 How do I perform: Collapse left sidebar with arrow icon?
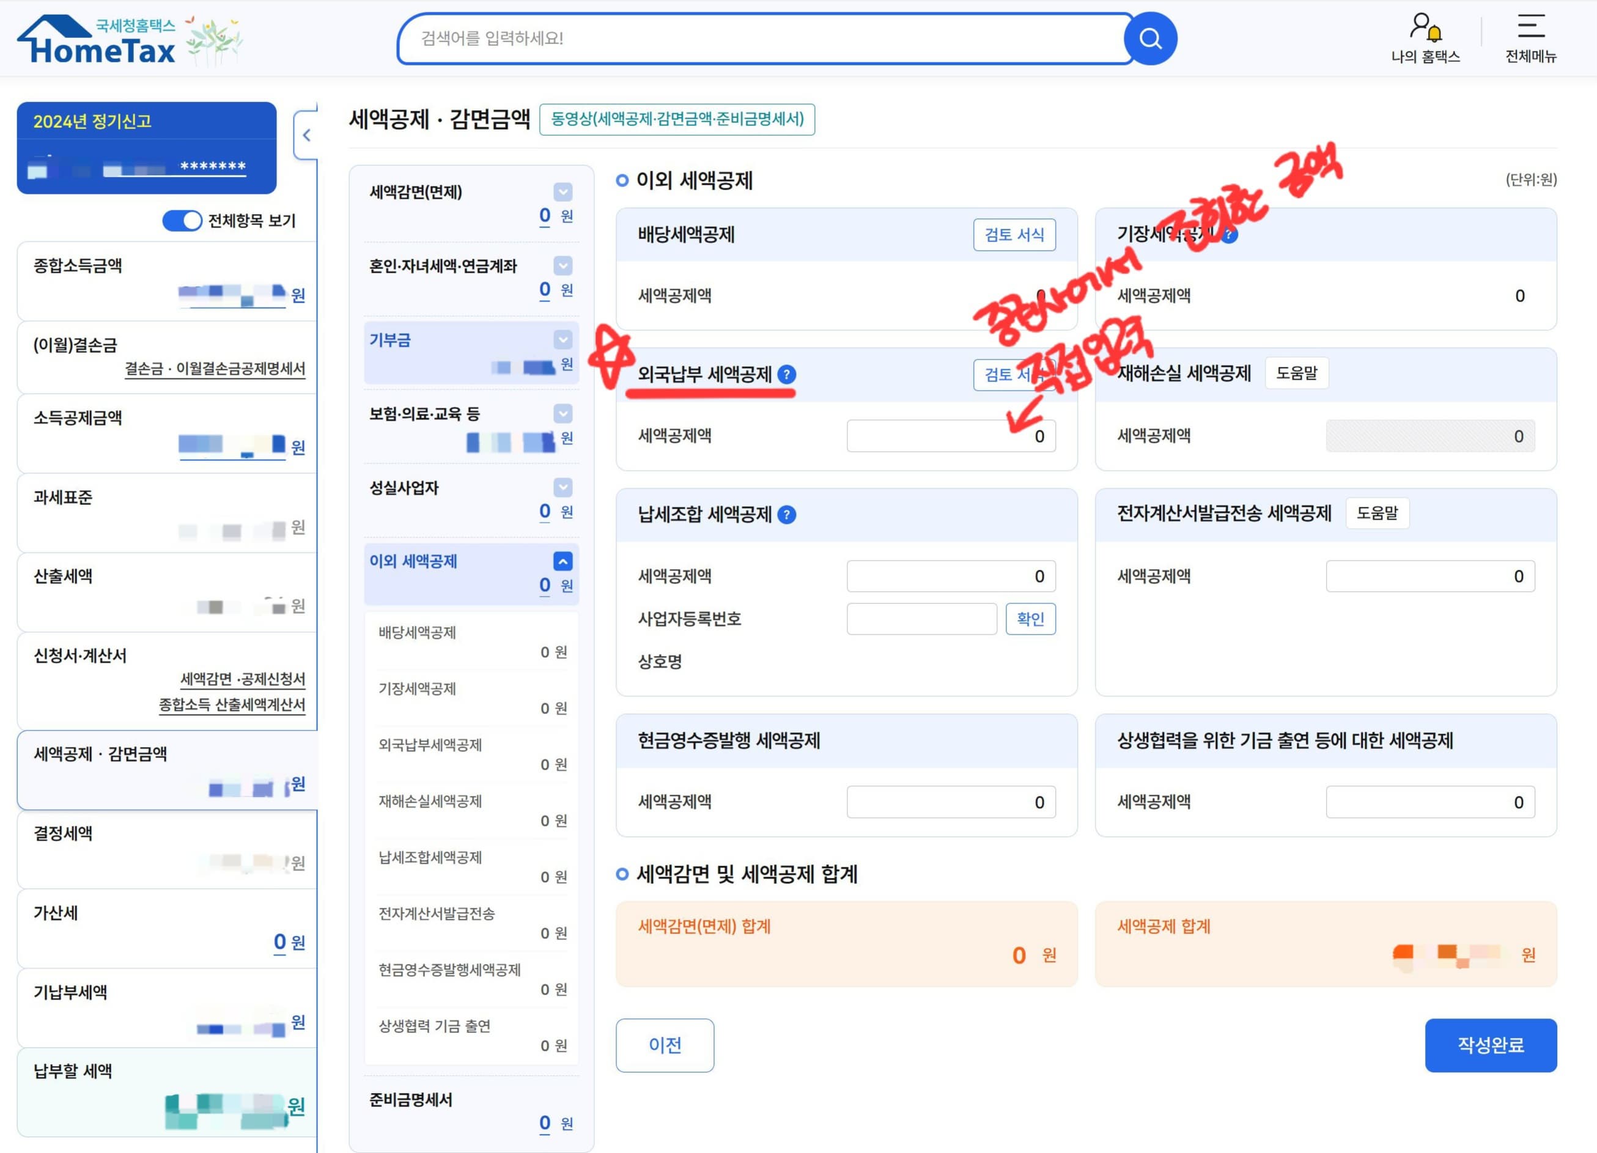pyautogui.click(x=306, y=135)
